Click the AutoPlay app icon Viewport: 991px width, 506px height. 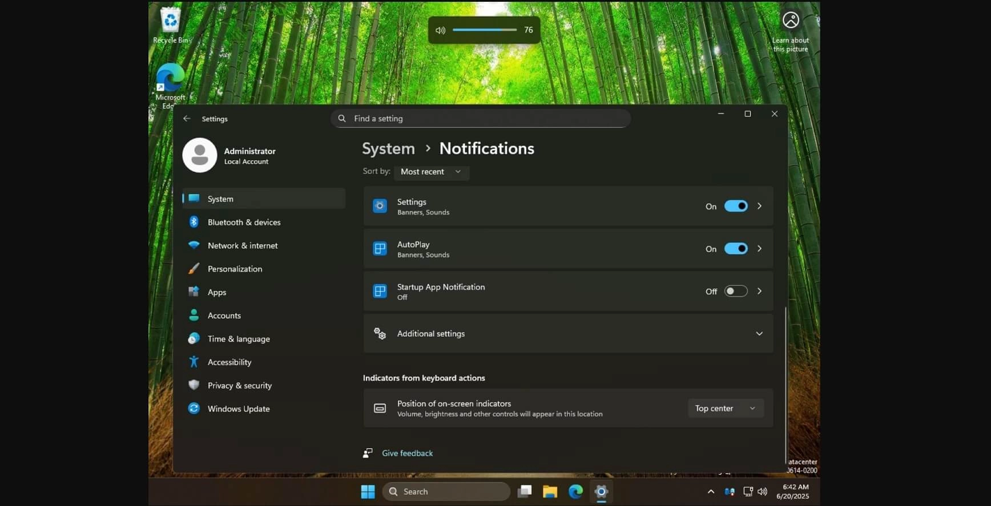[x=380, y=249]
